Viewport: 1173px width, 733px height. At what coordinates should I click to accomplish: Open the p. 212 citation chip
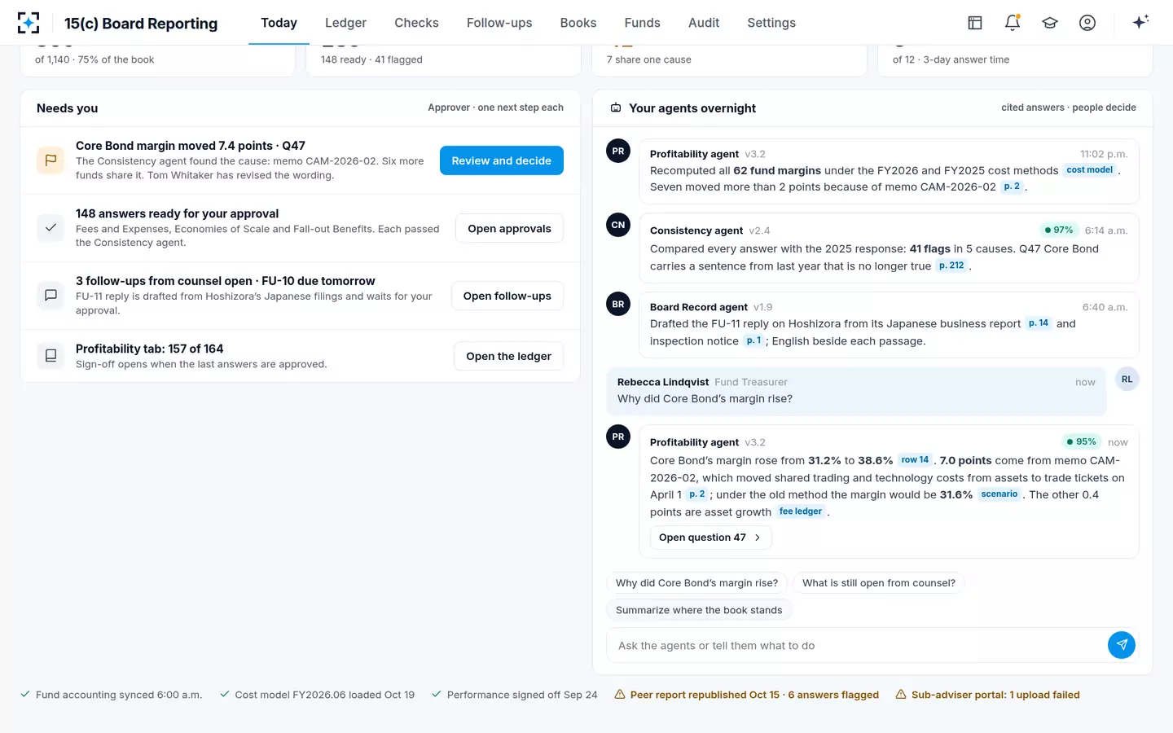click(951, 266)
